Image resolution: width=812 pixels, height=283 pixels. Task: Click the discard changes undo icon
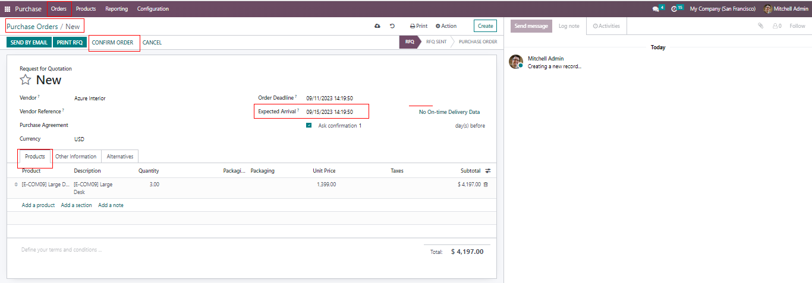coord(392,26)
